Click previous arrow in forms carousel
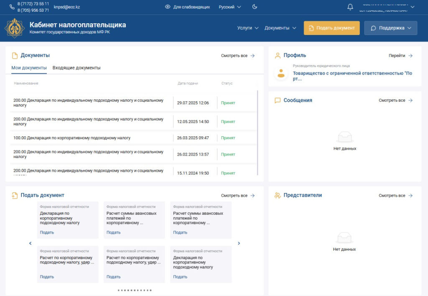Viewport: 428px width, 296px height. point(30,243)
